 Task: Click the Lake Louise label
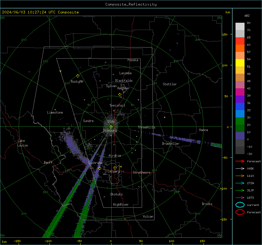(23, 143)
